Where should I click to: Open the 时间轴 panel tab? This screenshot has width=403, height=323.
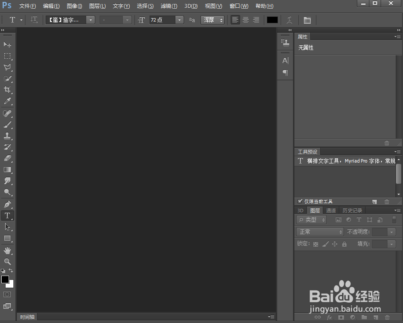pos(27,317)
